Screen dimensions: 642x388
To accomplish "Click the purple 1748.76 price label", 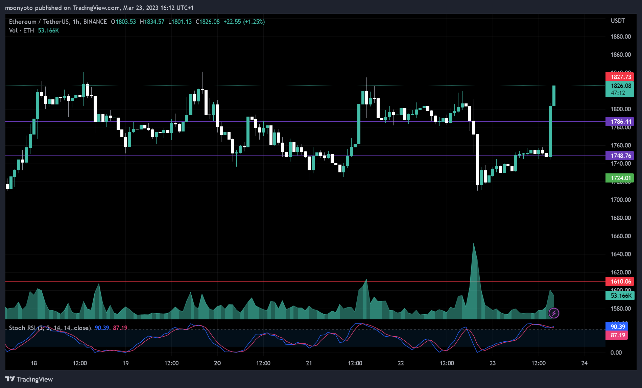I will click(x=619, y=155).
